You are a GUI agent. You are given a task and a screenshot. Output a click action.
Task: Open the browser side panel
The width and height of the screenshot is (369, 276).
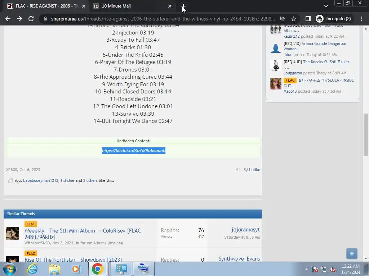click(308, 19)
